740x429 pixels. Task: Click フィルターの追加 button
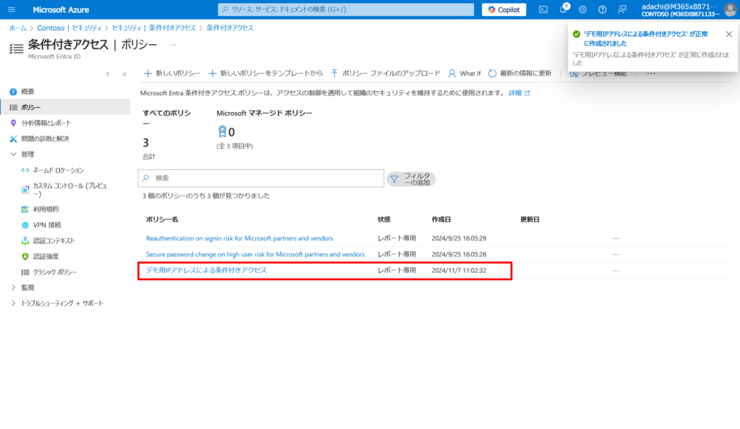click(410, 179)
